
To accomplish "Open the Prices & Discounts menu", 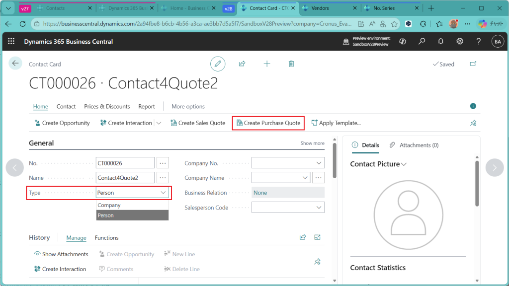I will [107, 106].
